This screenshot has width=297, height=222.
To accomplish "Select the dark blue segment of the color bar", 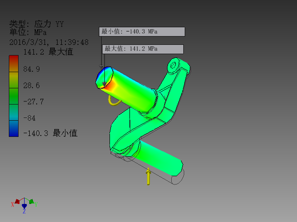I will click(x=13, y=129).
